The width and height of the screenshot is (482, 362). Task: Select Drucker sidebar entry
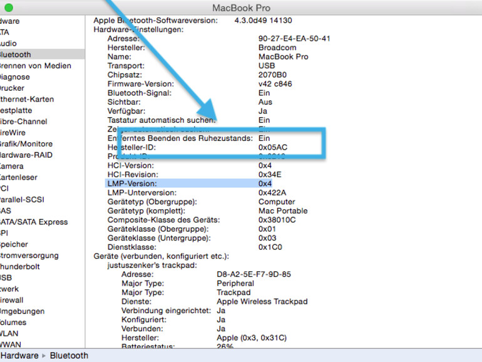click(x=12, y=88)
